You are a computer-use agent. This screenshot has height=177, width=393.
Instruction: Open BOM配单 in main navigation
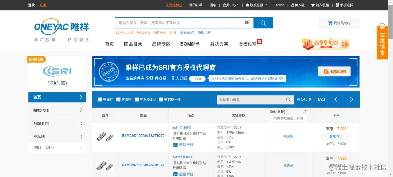click(190, 44)
